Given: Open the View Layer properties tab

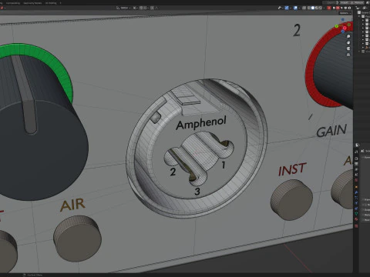Looking at the screenshot, I should (356, 169).
